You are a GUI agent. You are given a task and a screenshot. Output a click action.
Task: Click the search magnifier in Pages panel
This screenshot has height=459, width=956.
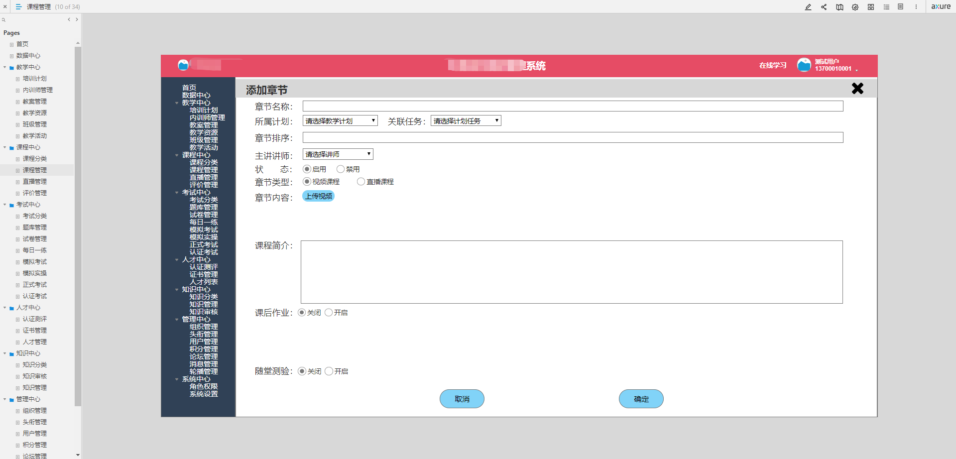pyautogui.click(x=3, y=20)
